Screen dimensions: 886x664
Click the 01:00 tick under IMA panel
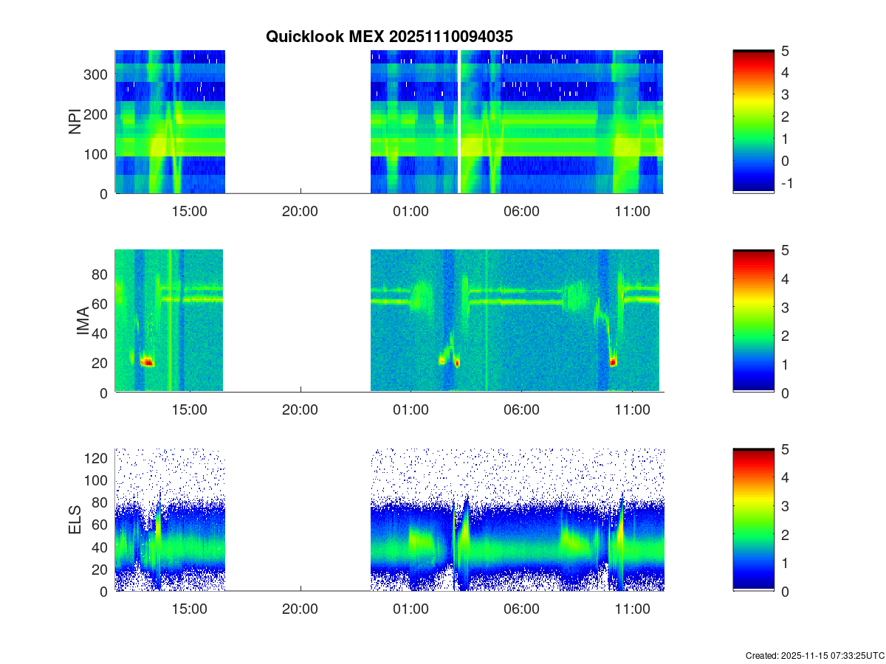pyautogui.click(x=411, y=410)
